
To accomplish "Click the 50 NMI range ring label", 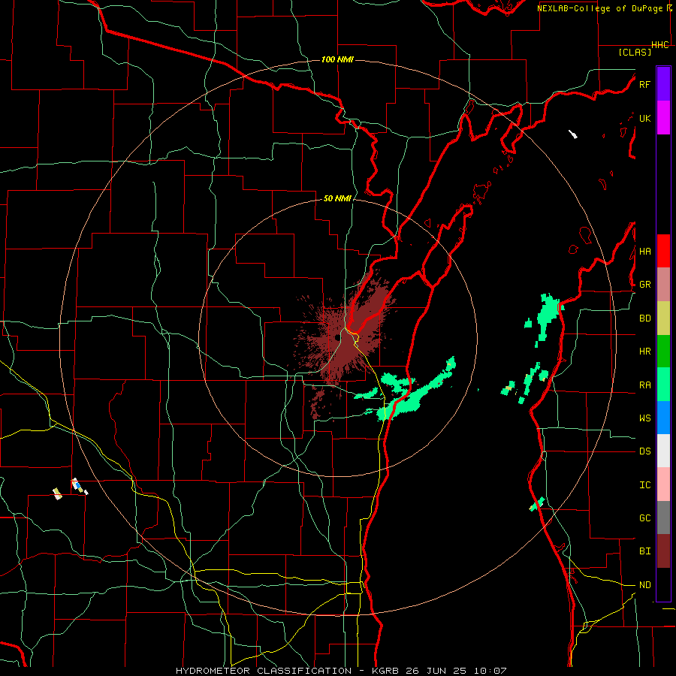I will 337,198.
